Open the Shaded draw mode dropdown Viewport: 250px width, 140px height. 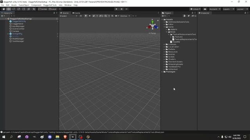pos(68,16)
